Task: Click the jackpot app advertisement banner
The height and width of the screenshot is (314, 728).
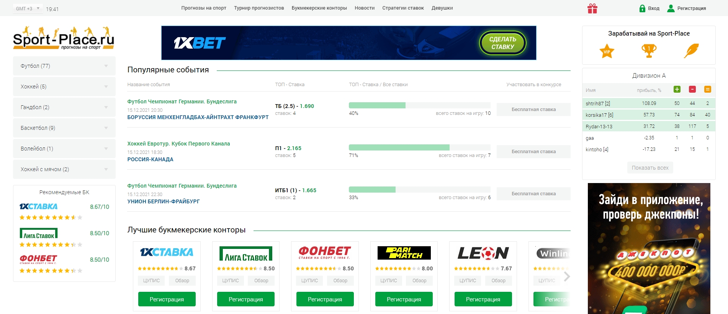Action: pyautogui.click(x=649, y=249)
